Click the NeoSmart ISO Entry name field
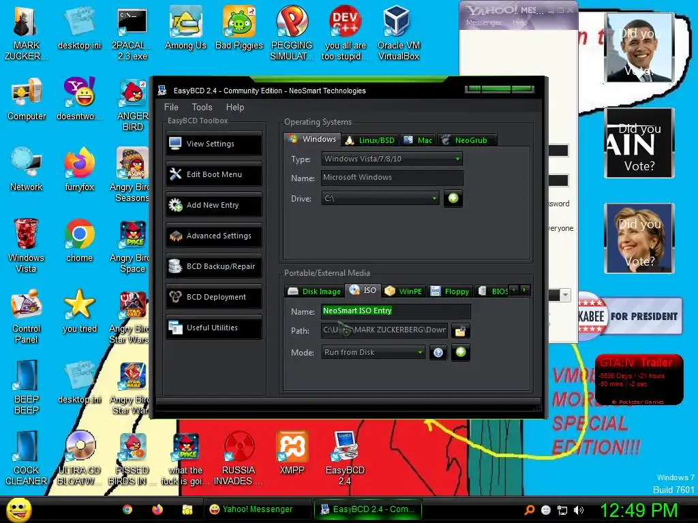The height and width of the screenshot is (523, 698). tap(396, 311)
